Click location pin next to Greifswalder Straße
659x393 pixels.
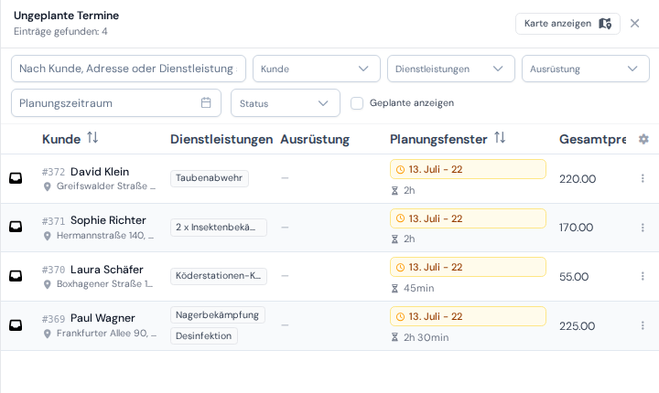tap(48, 186)
